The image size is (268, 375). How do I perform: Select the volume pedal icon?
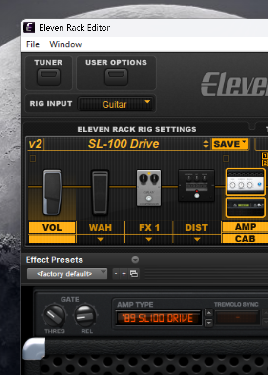pyautogui.click(x=52, y=192)
